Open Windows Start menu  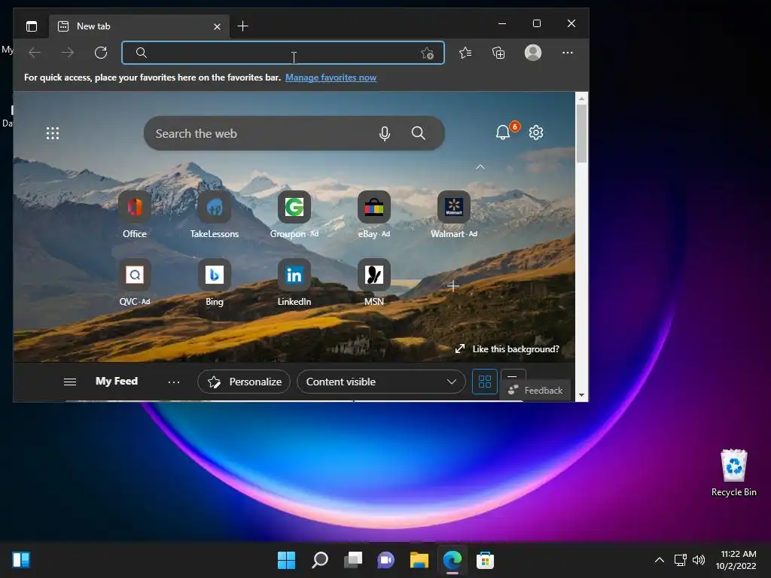pyautogui.click(x=286, y=560)
